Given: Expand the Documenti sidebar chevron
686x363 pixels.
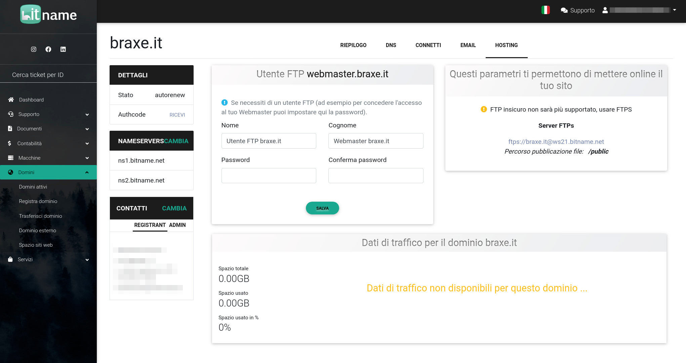Looking at the screenshot, I should pyautogui.click(x=87, y=129).
